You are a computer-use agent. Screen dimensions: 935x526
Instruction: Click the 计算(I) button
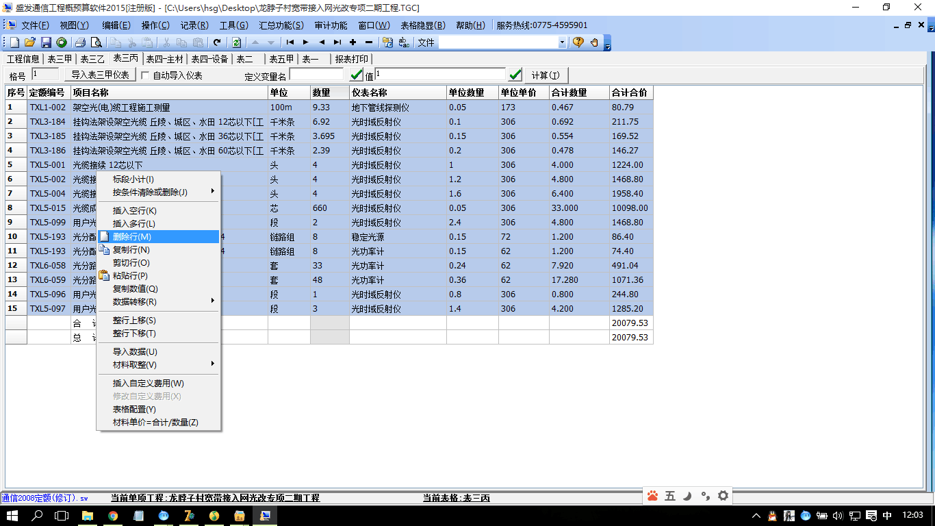tap(546, 75)
